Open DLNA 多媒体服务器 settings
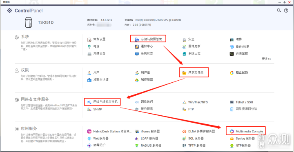The image size is (294, 152). pyautogui.click(x=198, y=131)
